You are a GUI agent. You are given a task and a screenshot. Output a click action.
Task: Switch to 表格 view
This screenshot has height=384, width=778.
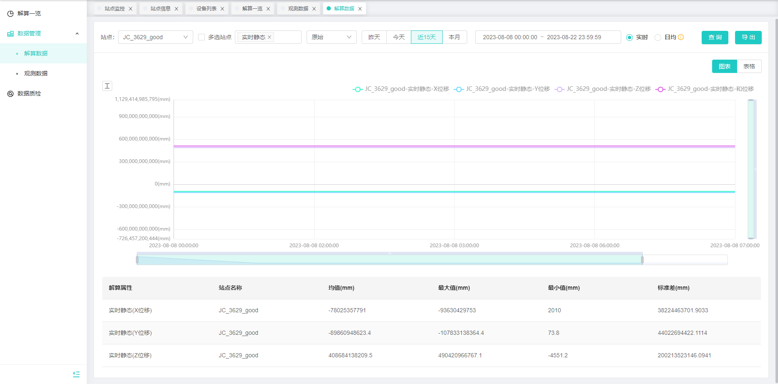749,66
